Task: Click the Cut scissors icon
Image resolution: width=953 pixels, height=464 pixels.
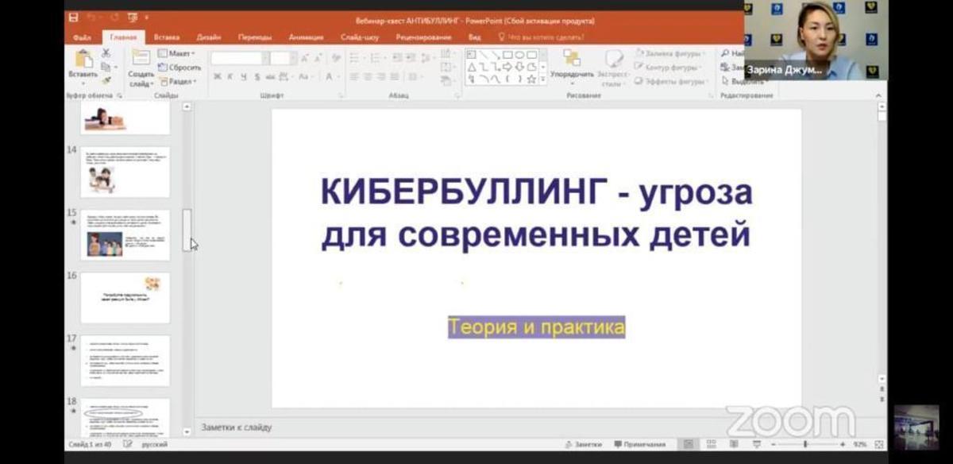Action: (x=106, y=53)
